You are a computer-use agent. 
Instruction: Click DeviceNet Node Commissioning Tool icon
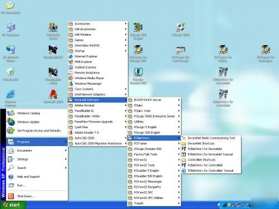coord(184,138)
